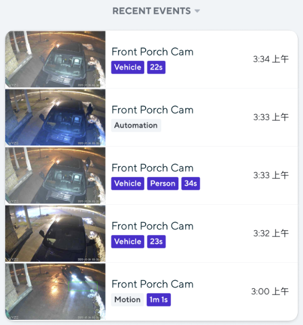This screenshot has height=325, width=303.
Task: Select Front Porch Cam title on 3:34 event
Action: (153, 52)
